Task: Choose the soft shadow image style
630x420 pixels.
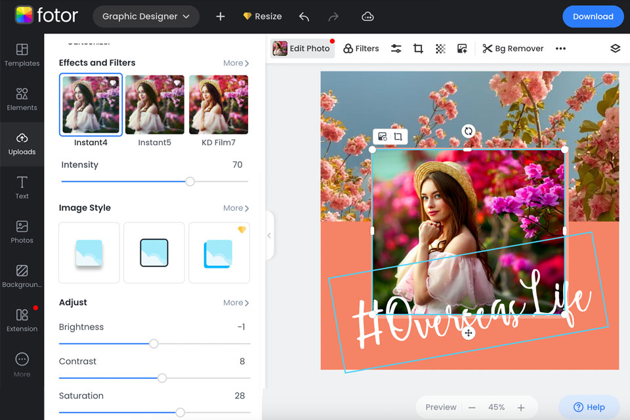Action: tap(89, 253)
